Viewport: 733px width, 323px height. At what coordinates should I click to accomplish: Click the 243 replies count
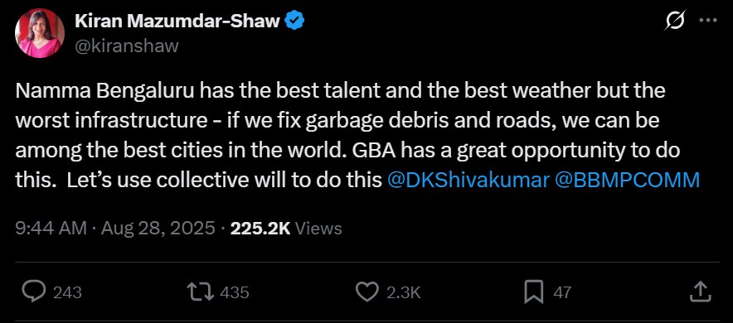click(x=67, y=292)
